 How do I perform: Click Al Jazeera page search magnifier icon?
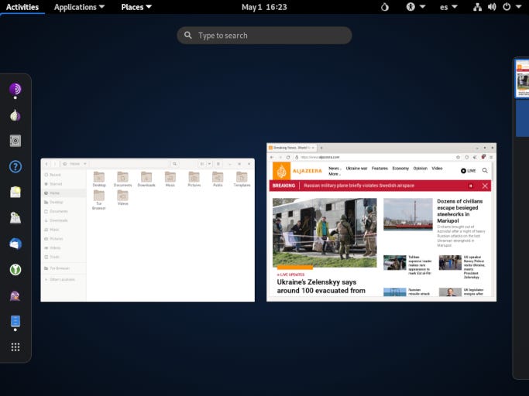[x=485, y=170]
